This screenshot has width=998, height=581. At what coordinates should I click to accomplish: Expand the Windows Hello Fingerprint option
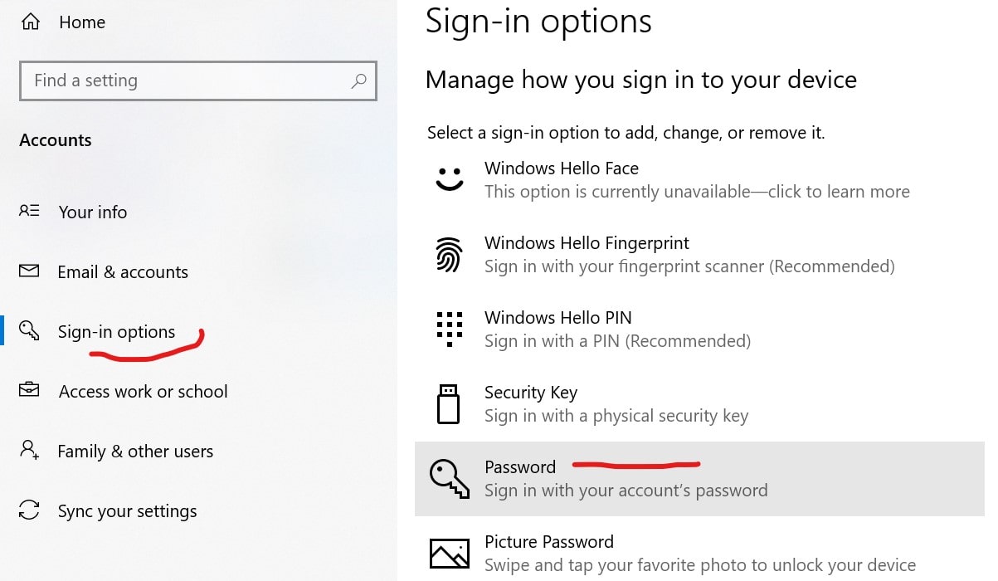pos(699,255)
